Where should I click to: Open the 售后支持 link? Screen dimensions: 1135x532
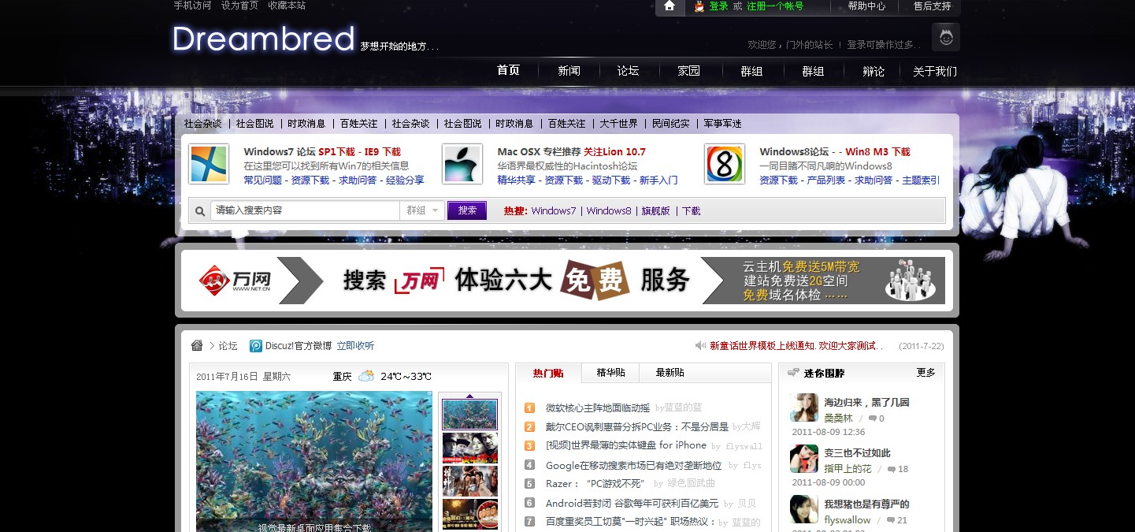point(932,6)
